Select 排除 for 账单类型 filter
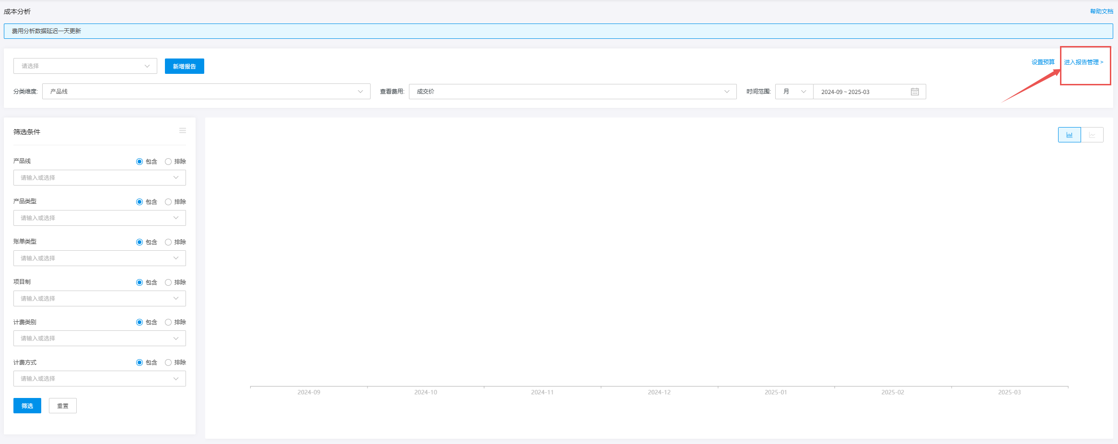 [168, 242]
